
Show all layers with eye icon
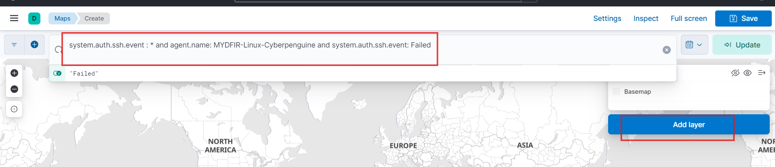(x=748, y=73)
